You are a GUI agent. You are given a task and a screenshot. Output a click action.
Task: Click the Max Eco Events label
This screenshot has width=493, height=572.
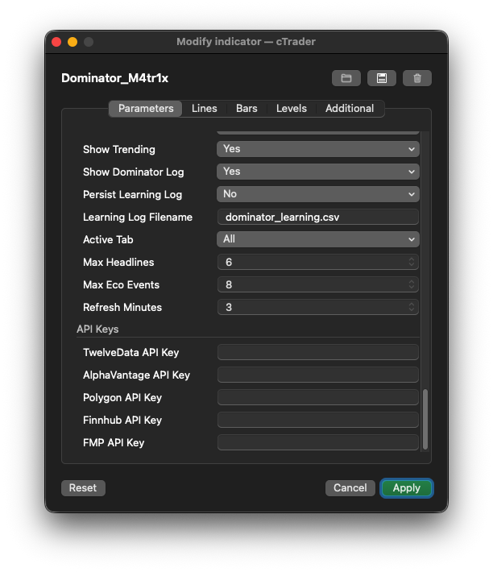click(121, 284)
